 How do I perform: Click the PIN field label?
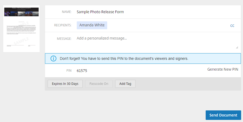coord(69,71)
